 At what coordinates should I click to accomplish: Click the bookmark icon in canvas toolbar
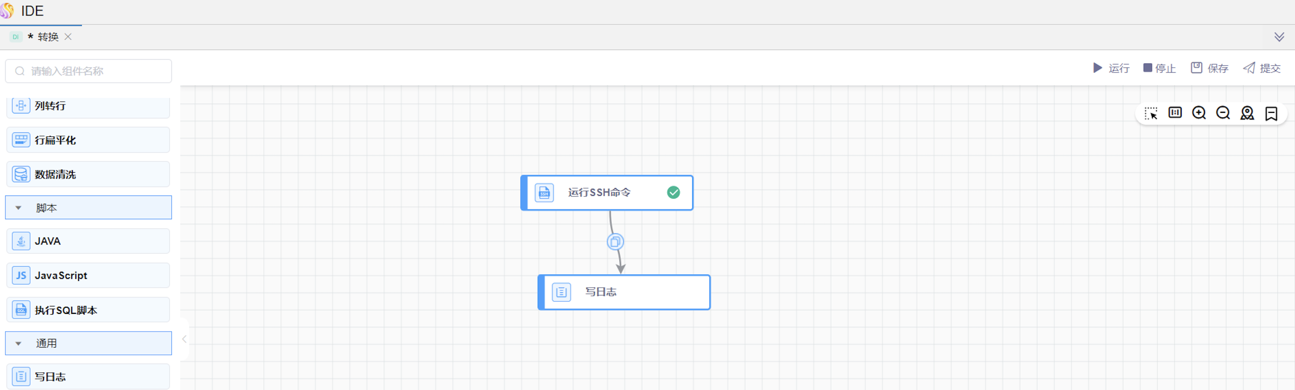(1271, 113)
